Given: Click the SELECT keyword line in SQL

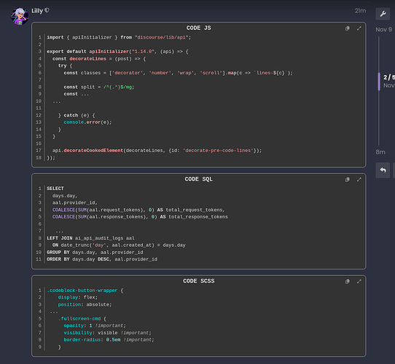Looking at the screenshot, I should pyautogui.click(x=55, y=189).
